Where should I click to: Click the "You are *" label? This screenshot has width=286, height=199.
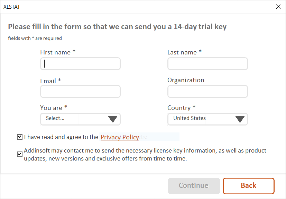54,108
